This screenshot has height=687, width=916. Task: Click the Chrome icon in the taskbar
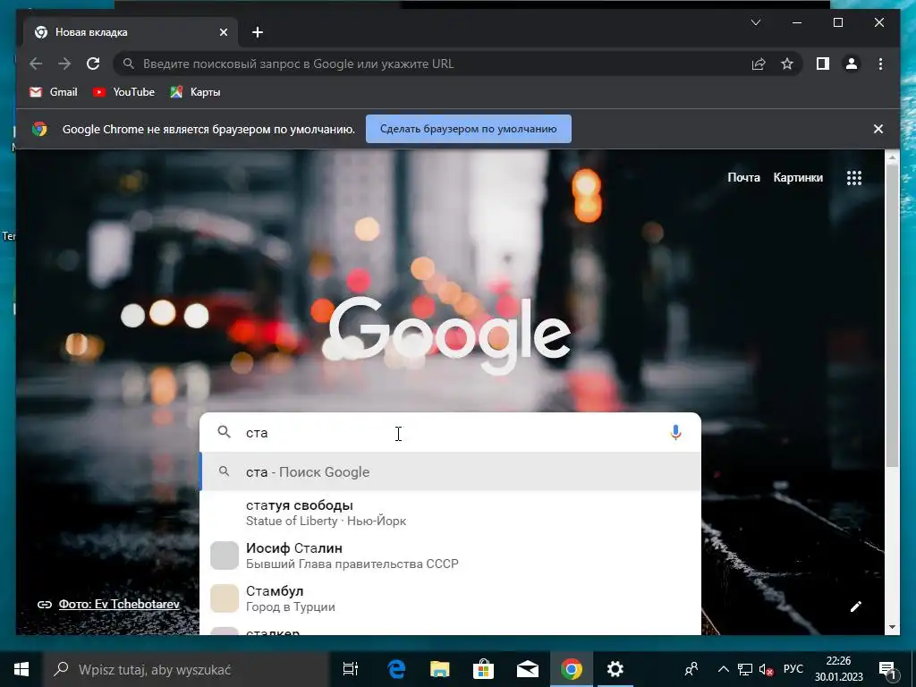point(572,669)
